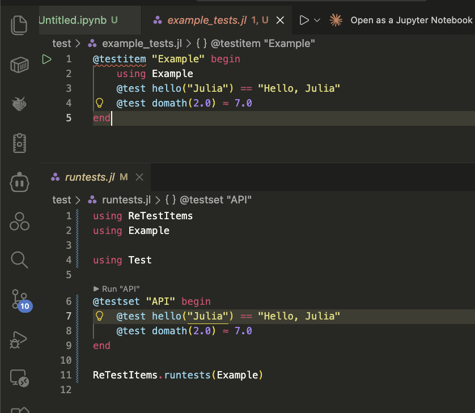Close the runtests.jl tab
The image size is (475, 413).
click(x=139, y=177)
